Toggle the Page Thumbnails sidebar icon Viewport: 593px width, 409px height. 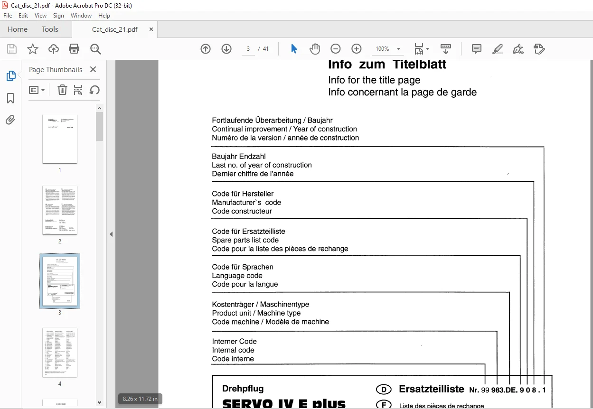pyautogui.click(x=10, y=76)
